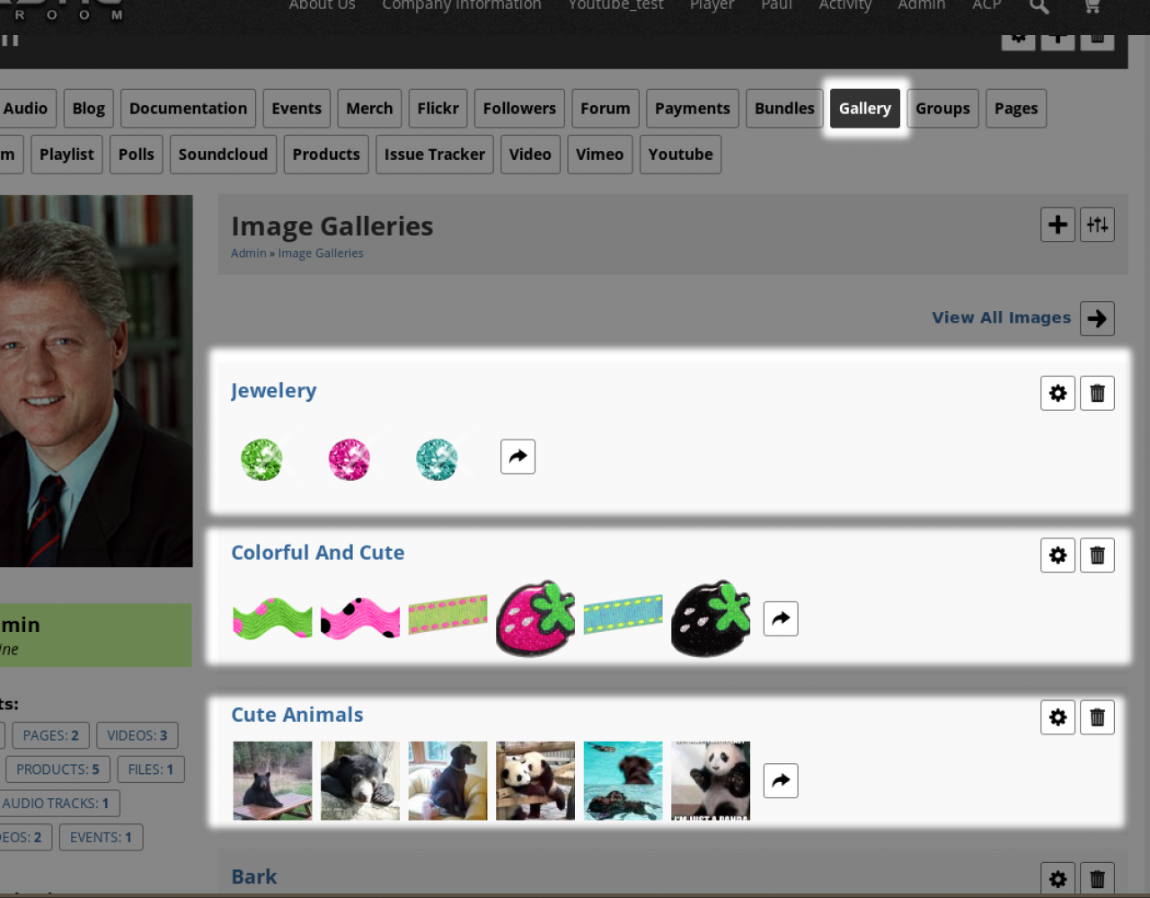
Task: Go to the Video tab
Action: 530,155
